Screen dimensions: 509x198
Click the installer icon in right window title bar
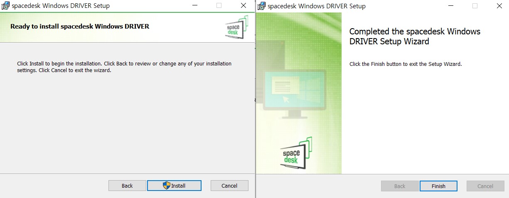coord(261,6)
